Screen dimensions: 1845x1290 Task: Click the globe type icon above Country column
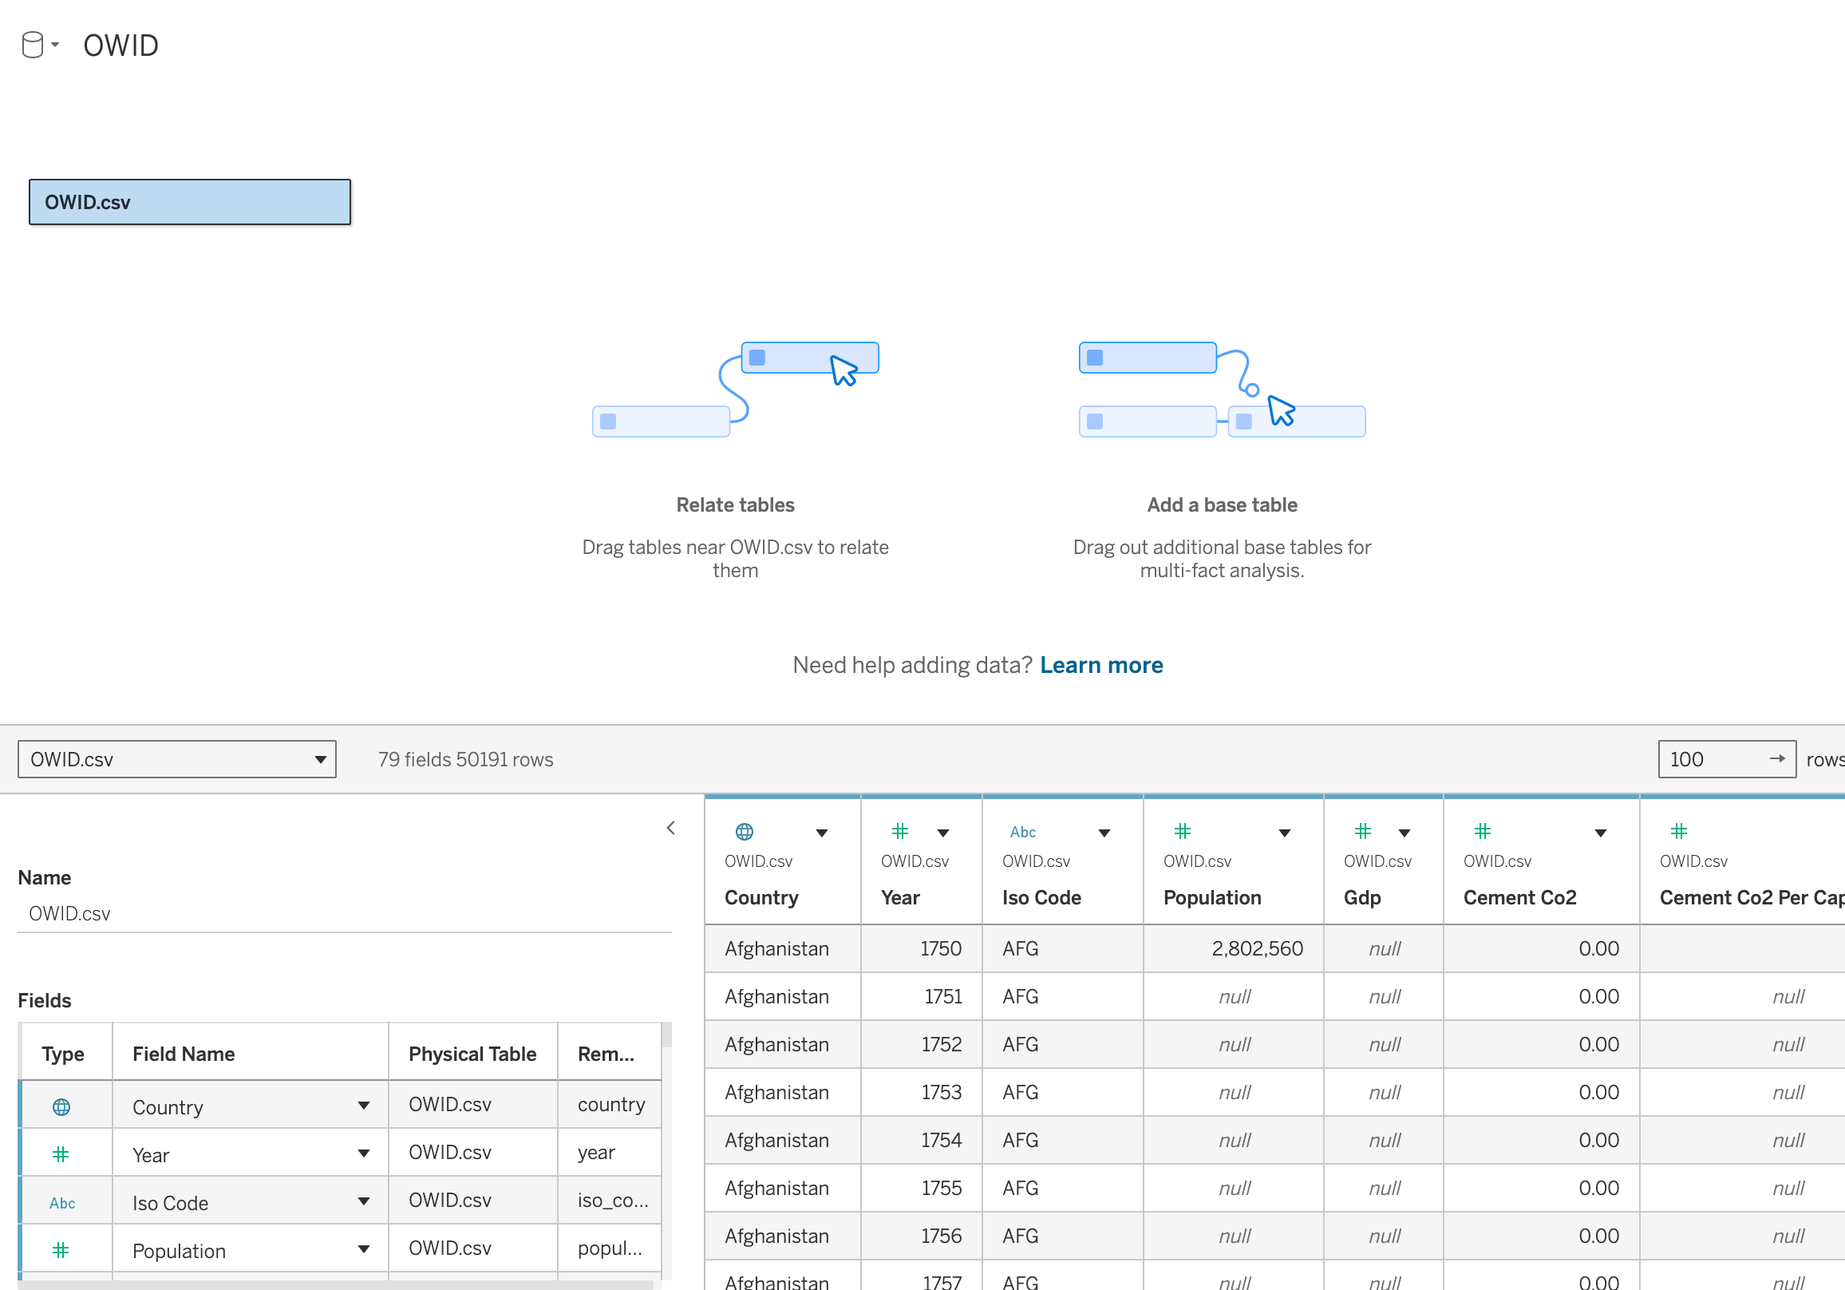(x=744, y=832)
